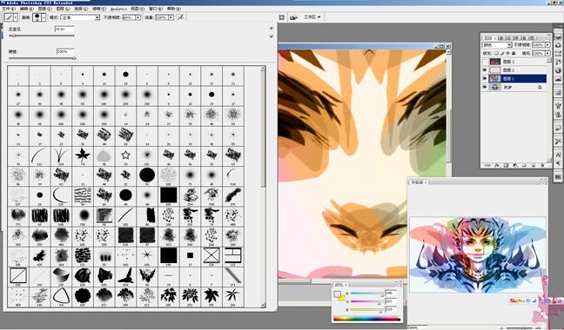Screen dimensions: 564x330
Task: Select the maple leaf brush preset
Action: point(83,155)
